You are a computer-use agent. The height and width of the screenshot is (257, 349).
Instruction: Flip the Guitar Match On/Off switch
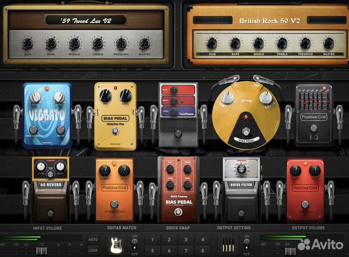pyautogui.click(x=135, y=244)
